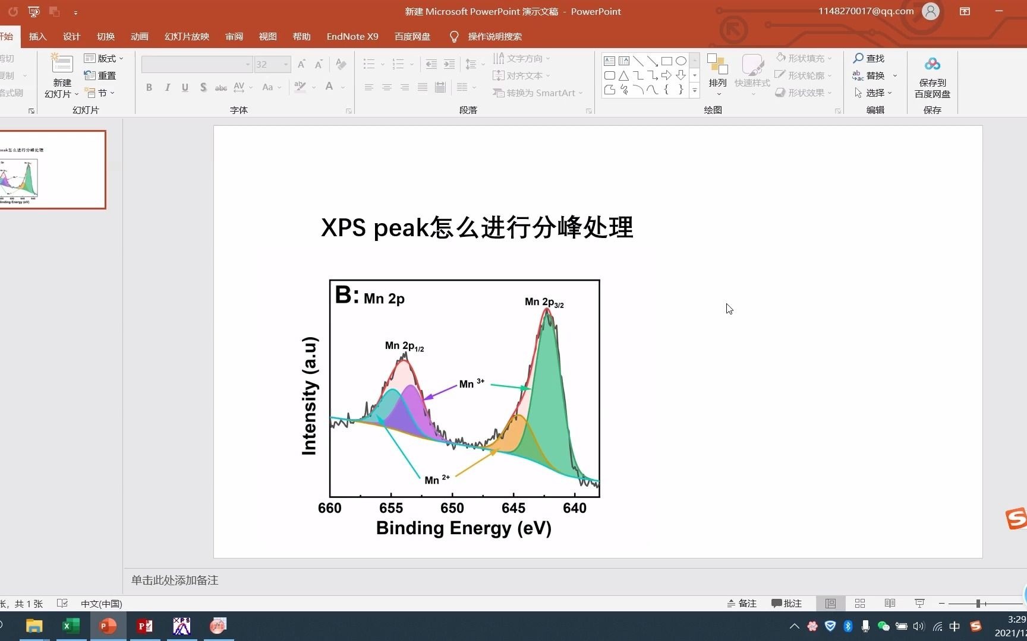Screen dimensions: 1027x641
Task: Open the EndNote X9 ribbon tab
Action: (x=352, y=36)
